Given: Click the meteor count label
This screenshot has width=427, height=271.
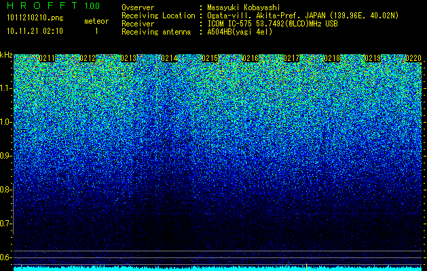Looking at the screenshot, I should (x=96, y=21).
